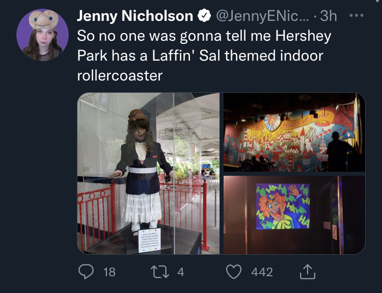View the Sal's House of Fun mural photo
The width and height of the screenshot is (382, 293).
click(x=294, y=132)
